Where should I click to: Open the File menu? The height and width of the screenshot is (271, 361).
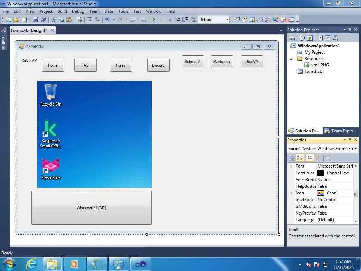6,11
